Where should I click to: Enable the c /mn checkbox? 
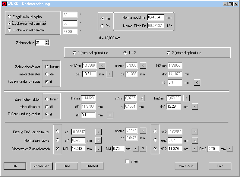(x=127, y=161)
